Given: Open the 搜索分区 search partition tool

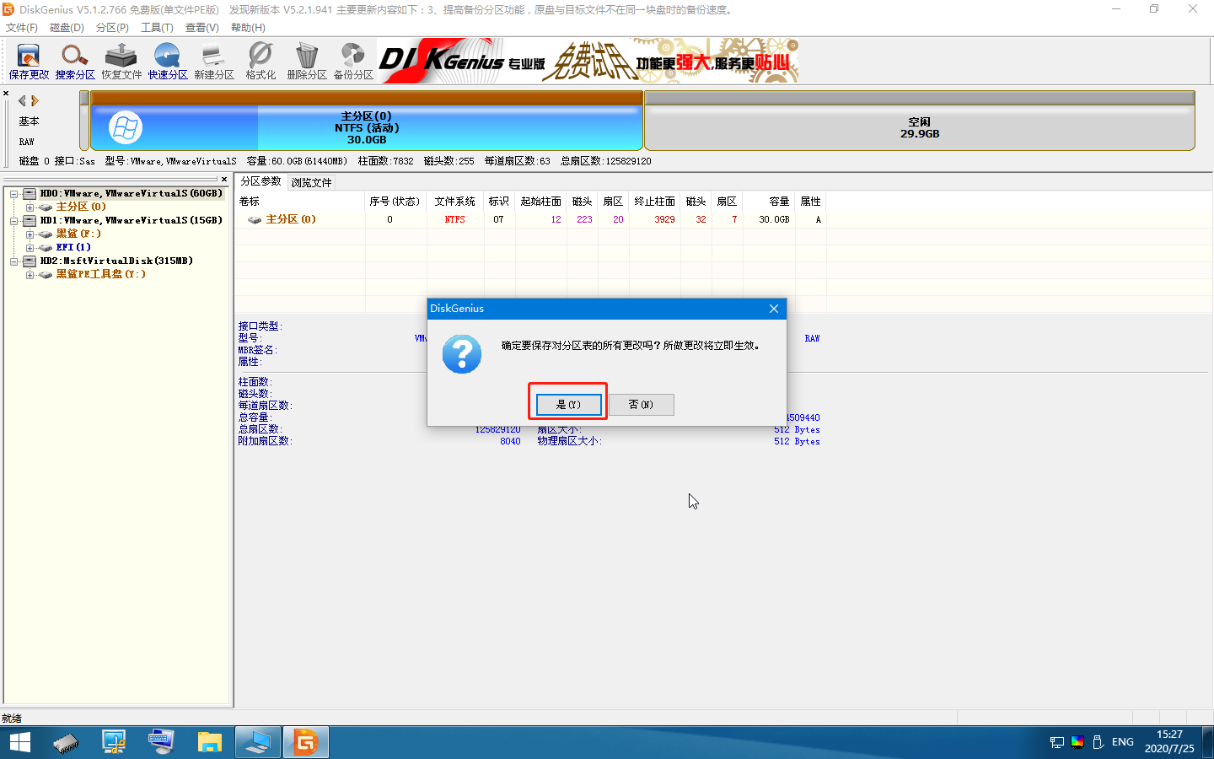Looking at the screenshot, I should 75,62.
